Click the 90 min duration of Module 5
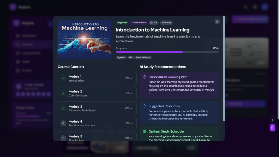 pyautogui.click(x=130, y=138)
